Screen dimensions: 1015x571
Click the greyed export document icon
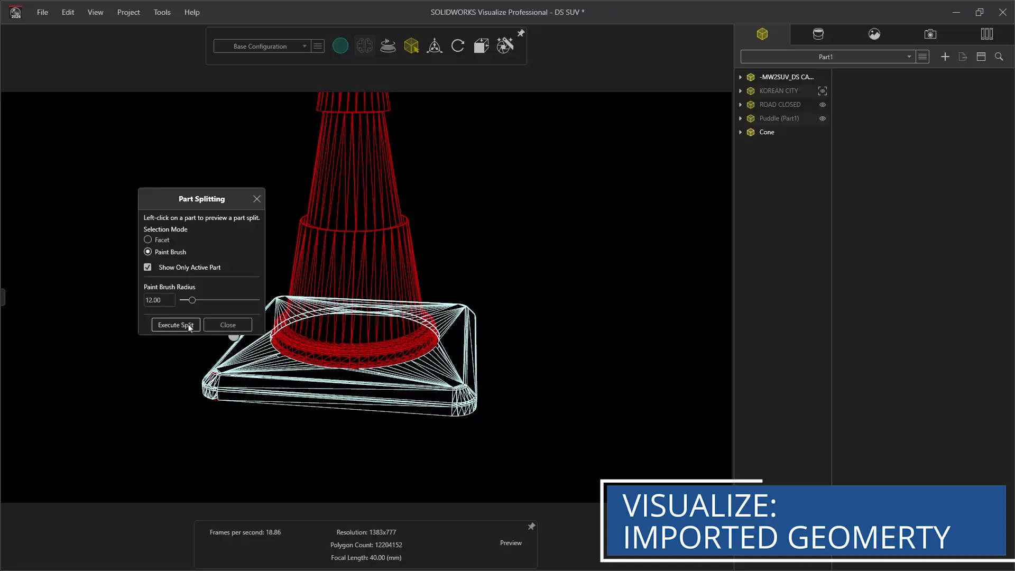(963, 57)
